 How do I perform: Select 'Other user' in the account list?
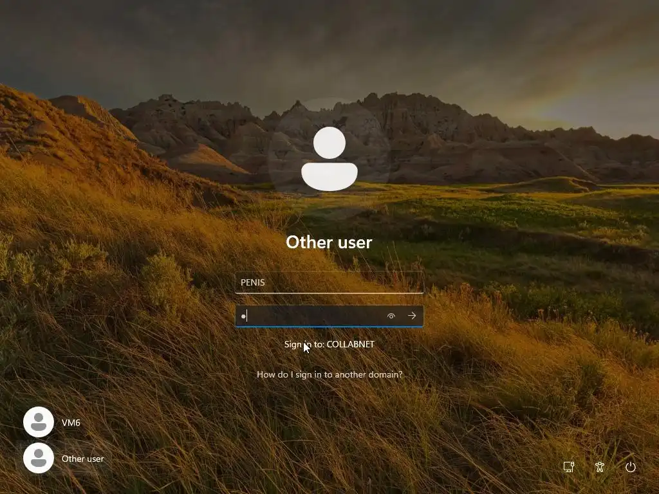click(x=64, y=458)
